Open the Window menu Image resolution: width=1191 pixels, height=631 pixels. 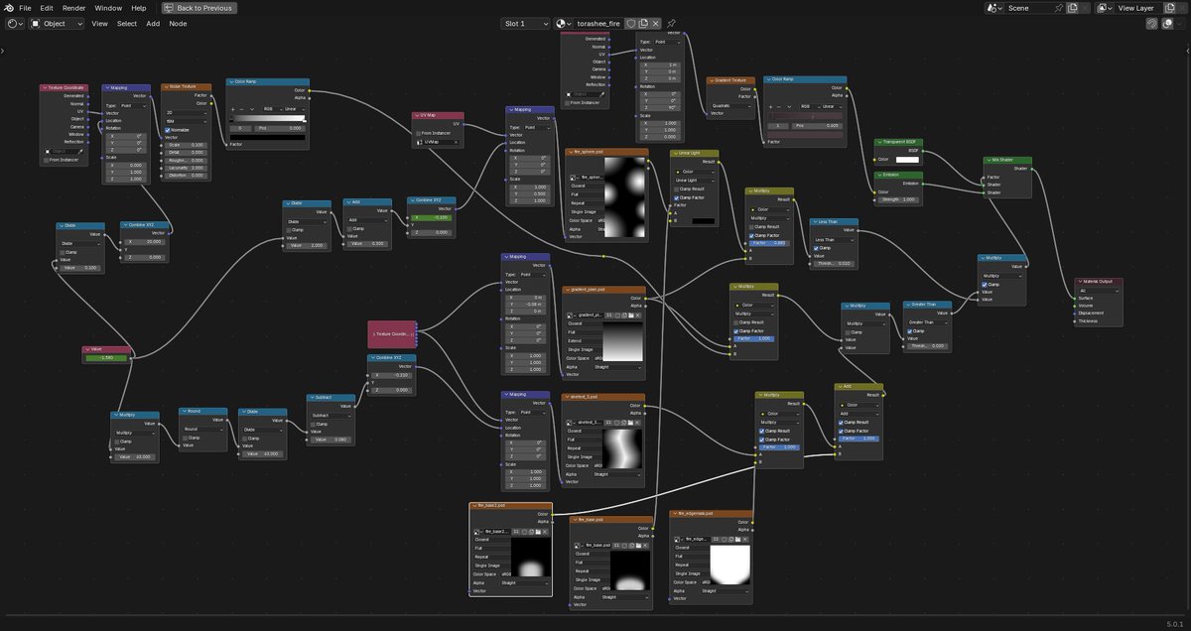click(x=108, y=7)
